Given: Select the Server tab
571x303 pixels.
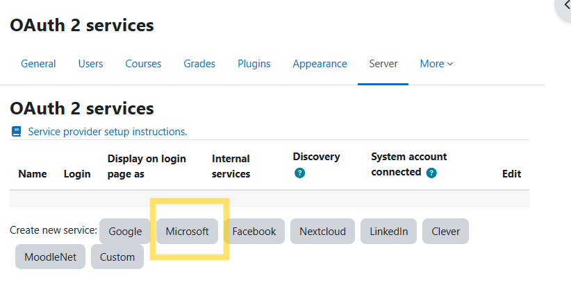Looking at the screenshot, I should (x=383, y=64).
